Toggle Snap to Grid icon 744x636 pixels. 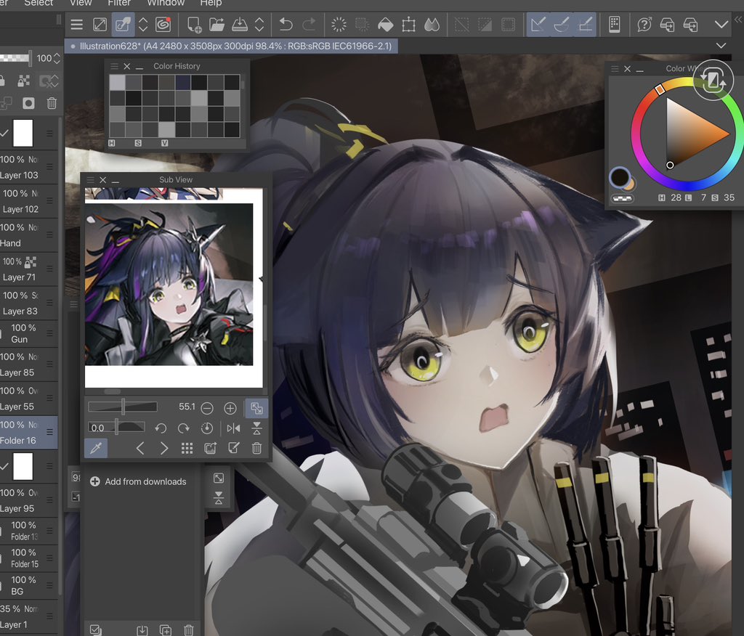(585, 24)
